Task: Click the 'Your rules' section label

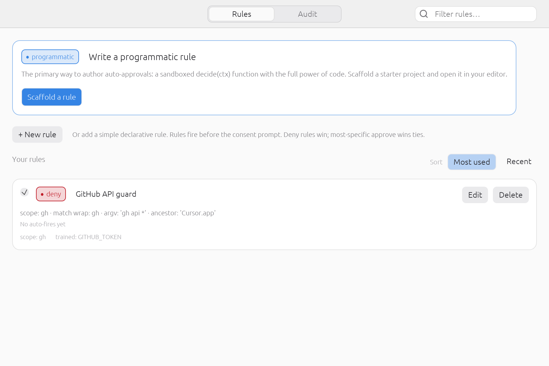Action: [x=29, y=159]
